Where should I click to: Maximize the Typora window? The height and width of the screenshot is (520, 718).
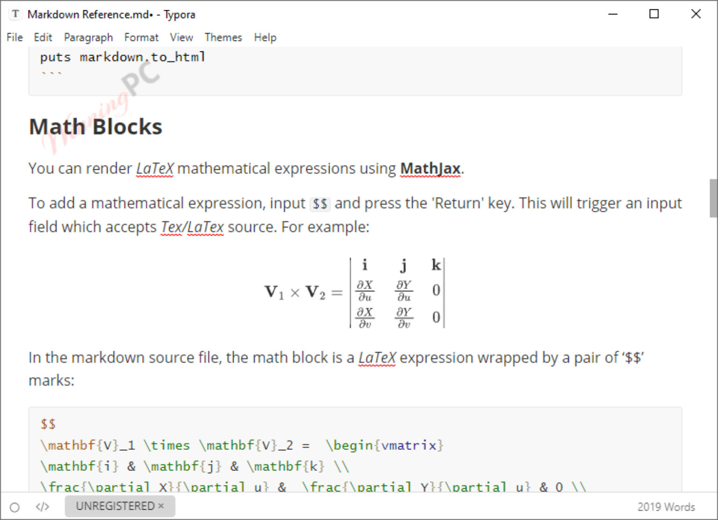tap(654, 14)
